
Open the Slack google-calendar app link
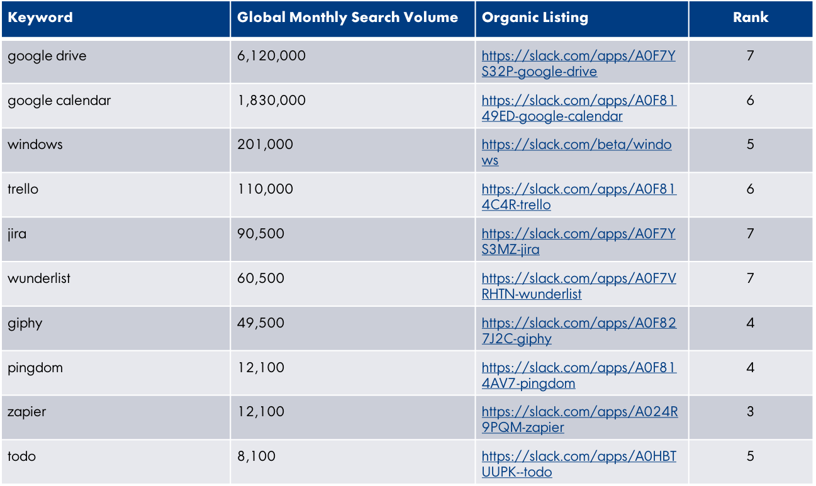(579, 108)
